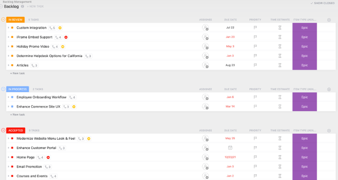
Task: Expand subtasks of Custom Integration row
Action: coord(9,28)
